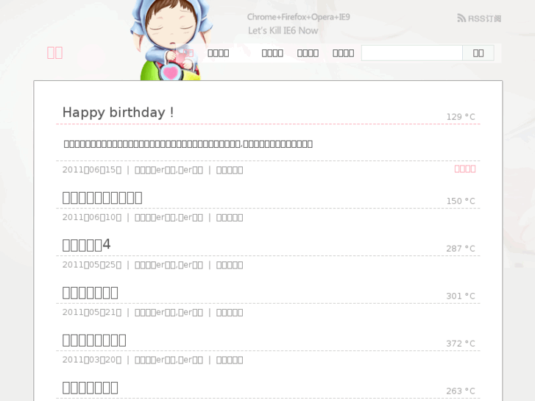Screen dimensions: 535x401
Task: Open comments link on the 2011-06-10 post
Action: coord(230,217)
